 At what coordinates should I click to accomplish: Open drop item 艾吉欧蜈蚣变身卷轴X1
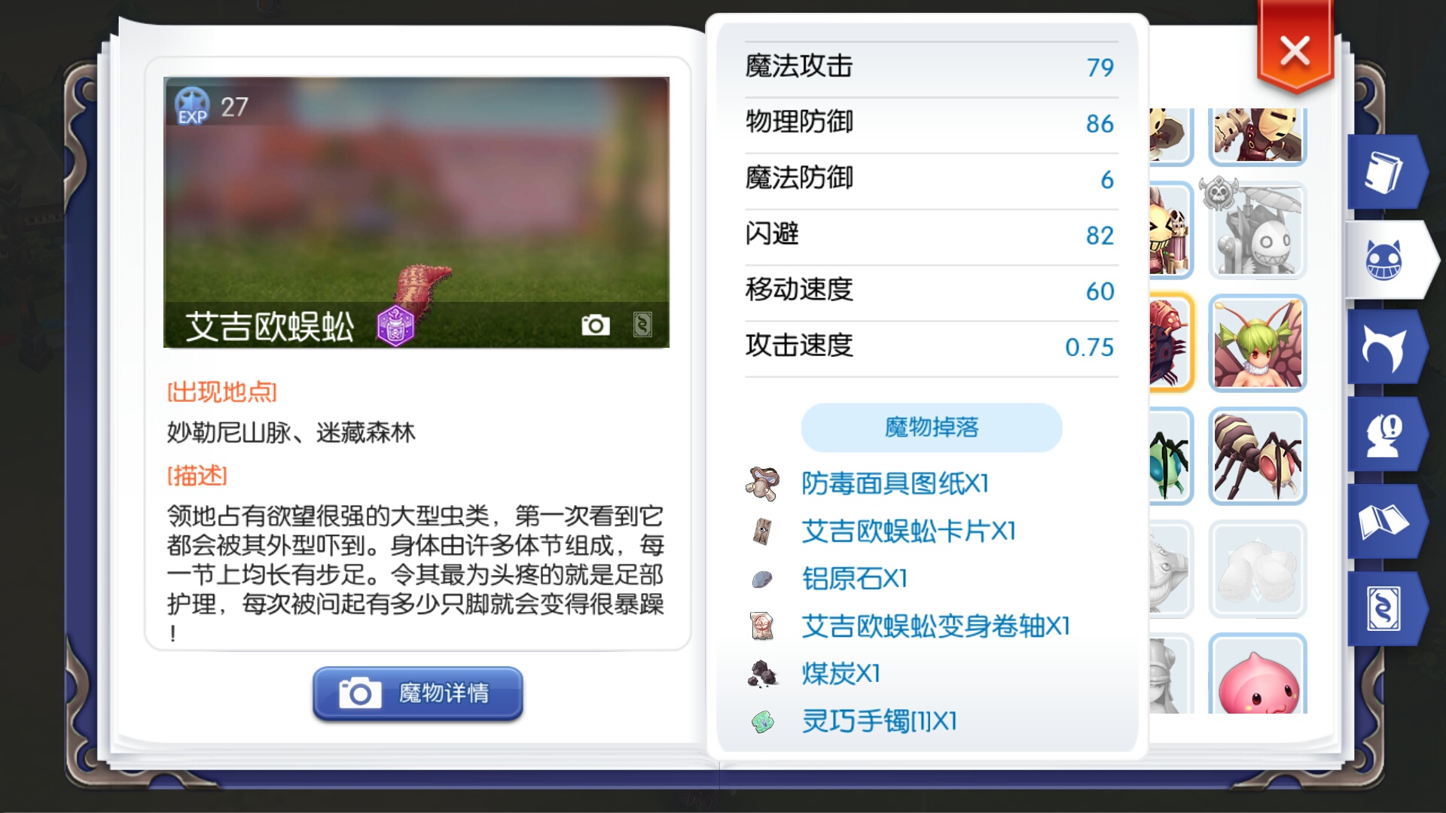[936, 626]
